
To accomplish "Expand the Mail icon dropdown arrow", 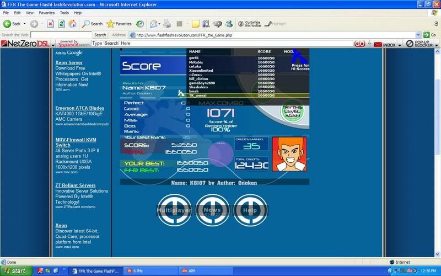I will [160, 24].
